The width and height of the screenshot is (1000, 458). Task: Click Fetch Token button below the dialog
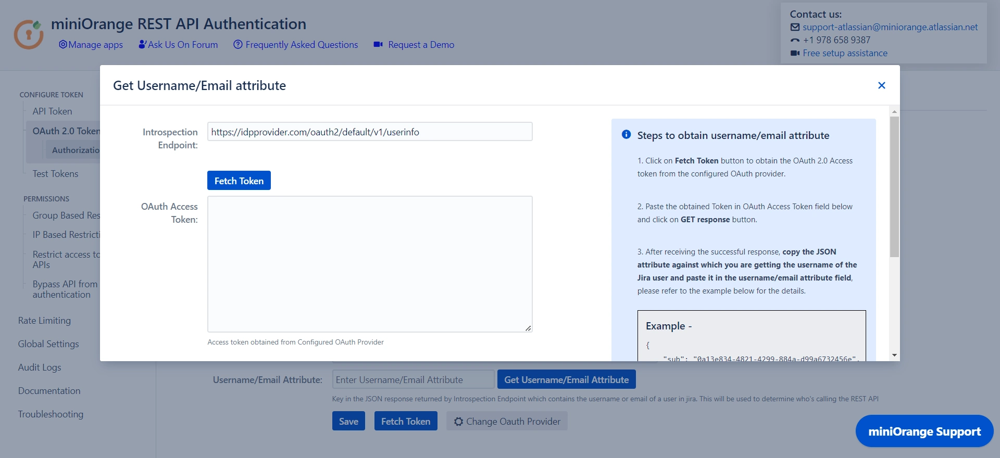tap(406, 421)
